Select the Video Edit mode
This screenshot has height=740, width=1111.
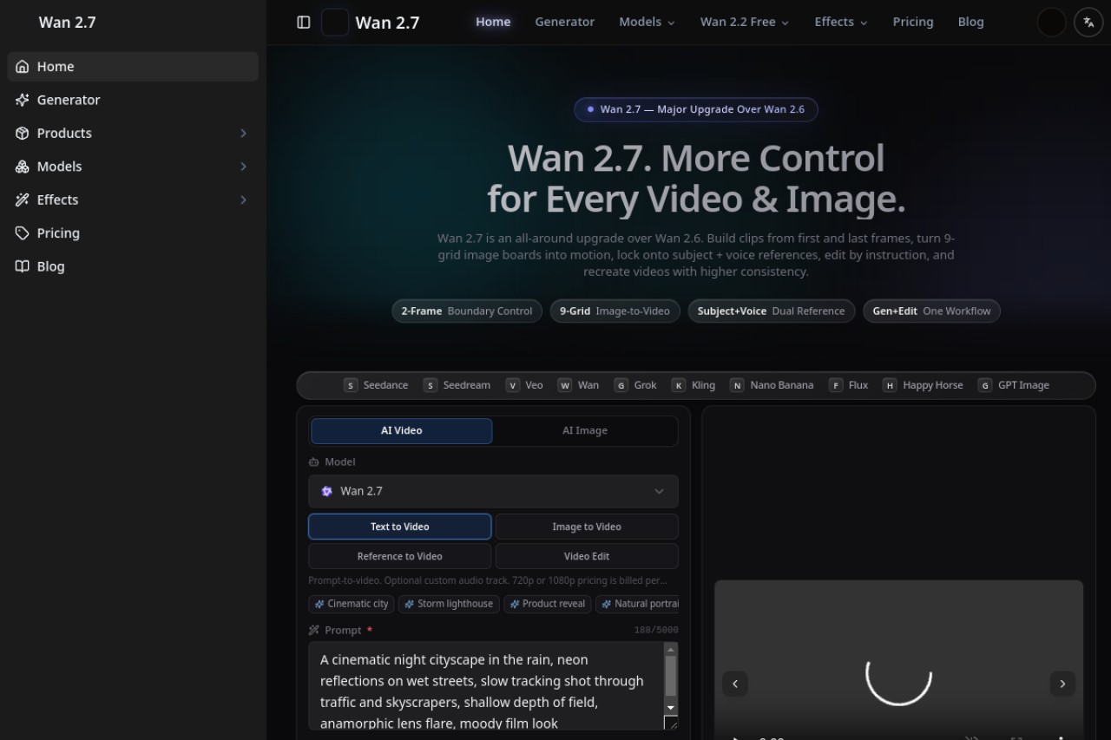click(x=587, y=556)
